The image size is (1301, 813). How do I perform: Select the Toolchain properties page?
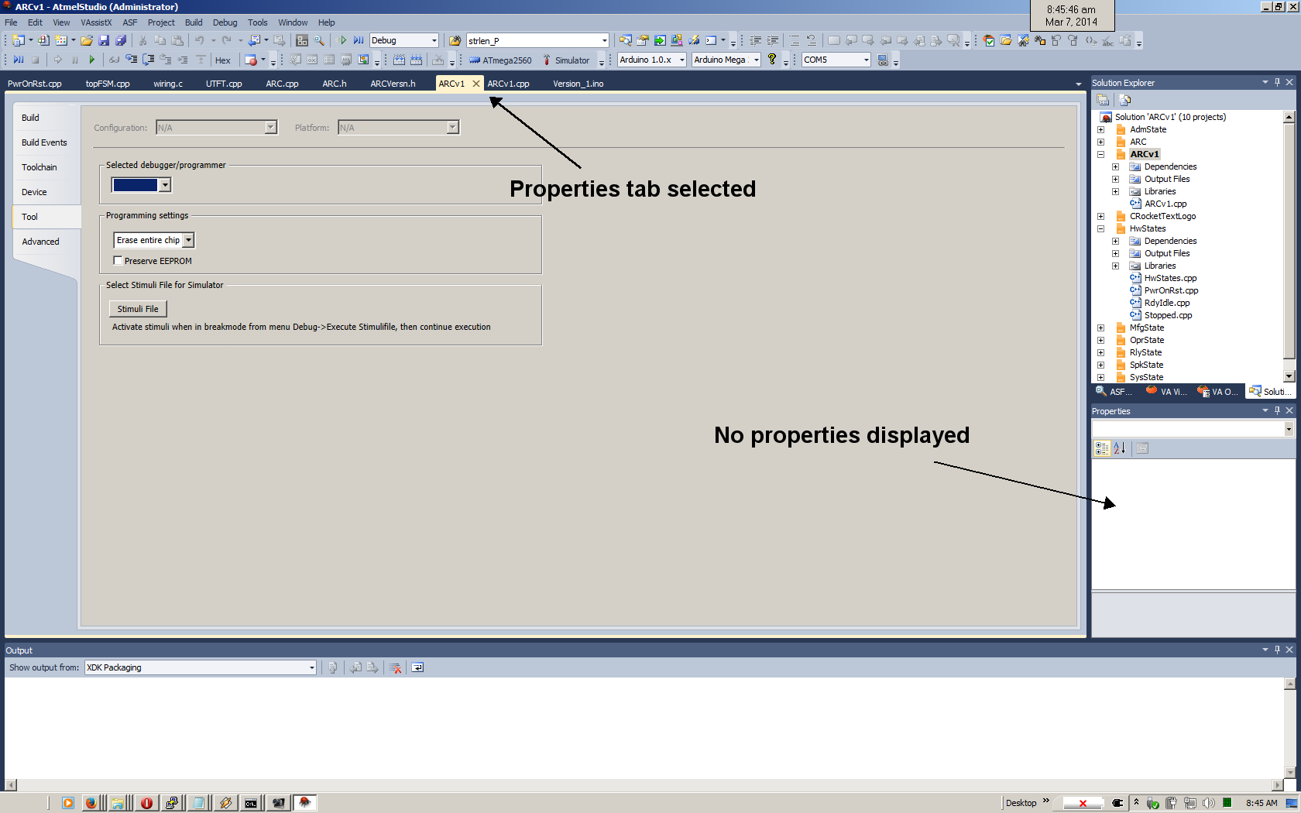click(x=39, y=167)
